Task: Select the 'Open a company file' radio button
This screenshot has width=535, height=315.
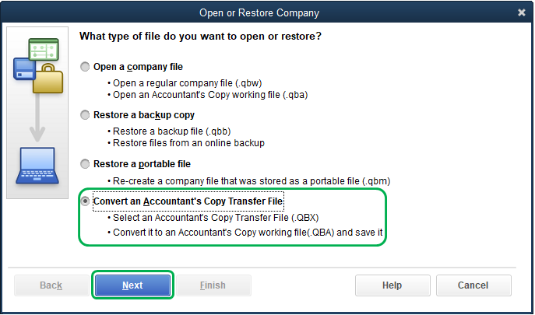Action: coord(86,67)
